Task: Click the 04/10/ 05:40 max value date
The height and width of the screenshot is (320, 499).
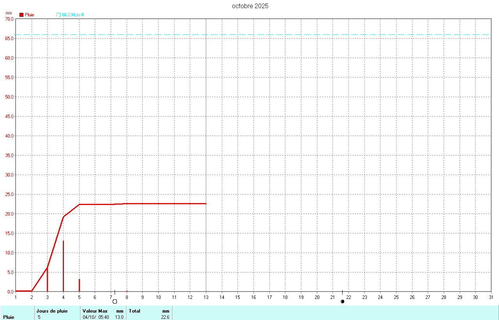Action: tap(96, 317)
